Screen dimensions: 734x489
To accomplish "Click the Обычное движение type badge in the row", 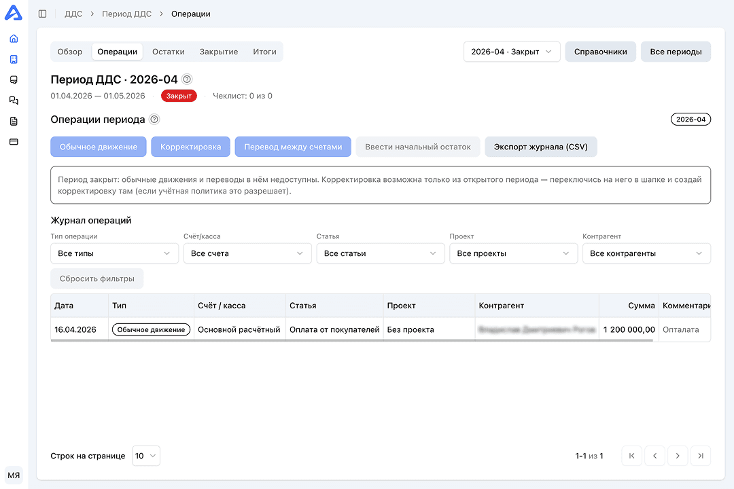I will 151,329.
